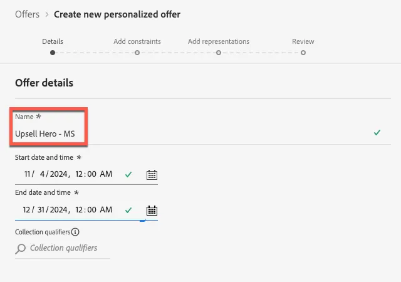
Task: Click the Add constraints step circle
Action: click(x=137, y=53)
